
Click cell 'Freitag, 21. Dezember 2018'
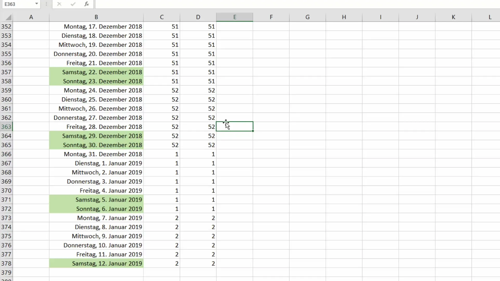click(96, 63)
